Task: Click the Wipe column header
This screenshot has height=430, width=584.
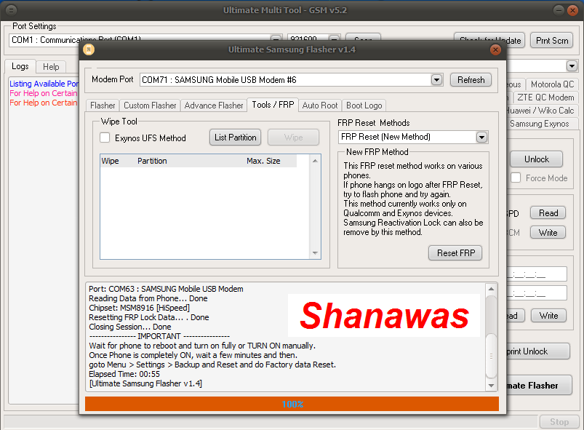Action: pyautogui.click(x=111, y=161)
